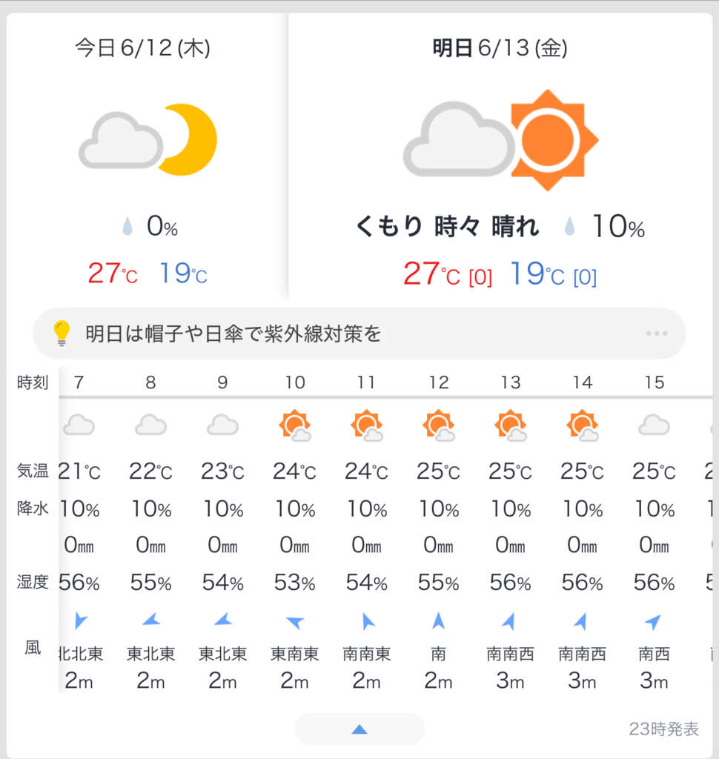Click the yellow lightbulb tip icon
Image resolution: width=719 pixels, height=759 pixels.
pyautogui.click(x=62, y=334)
